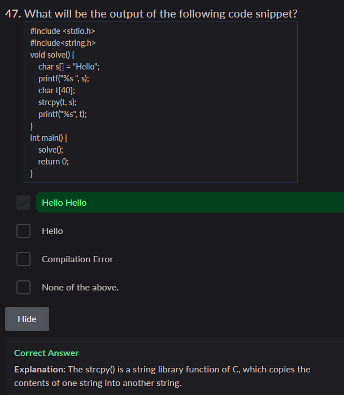
Task: Click the '#include <stdio.h>' code line
Action: pyautogui.click(x=62, y=31)
